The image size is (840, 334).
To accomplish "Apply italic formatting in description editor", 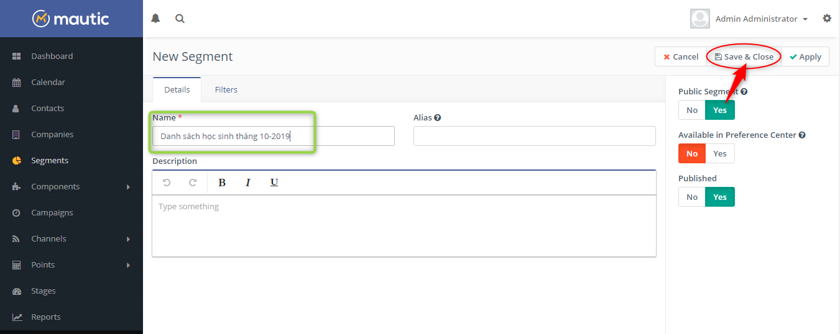I will (247, 183).
